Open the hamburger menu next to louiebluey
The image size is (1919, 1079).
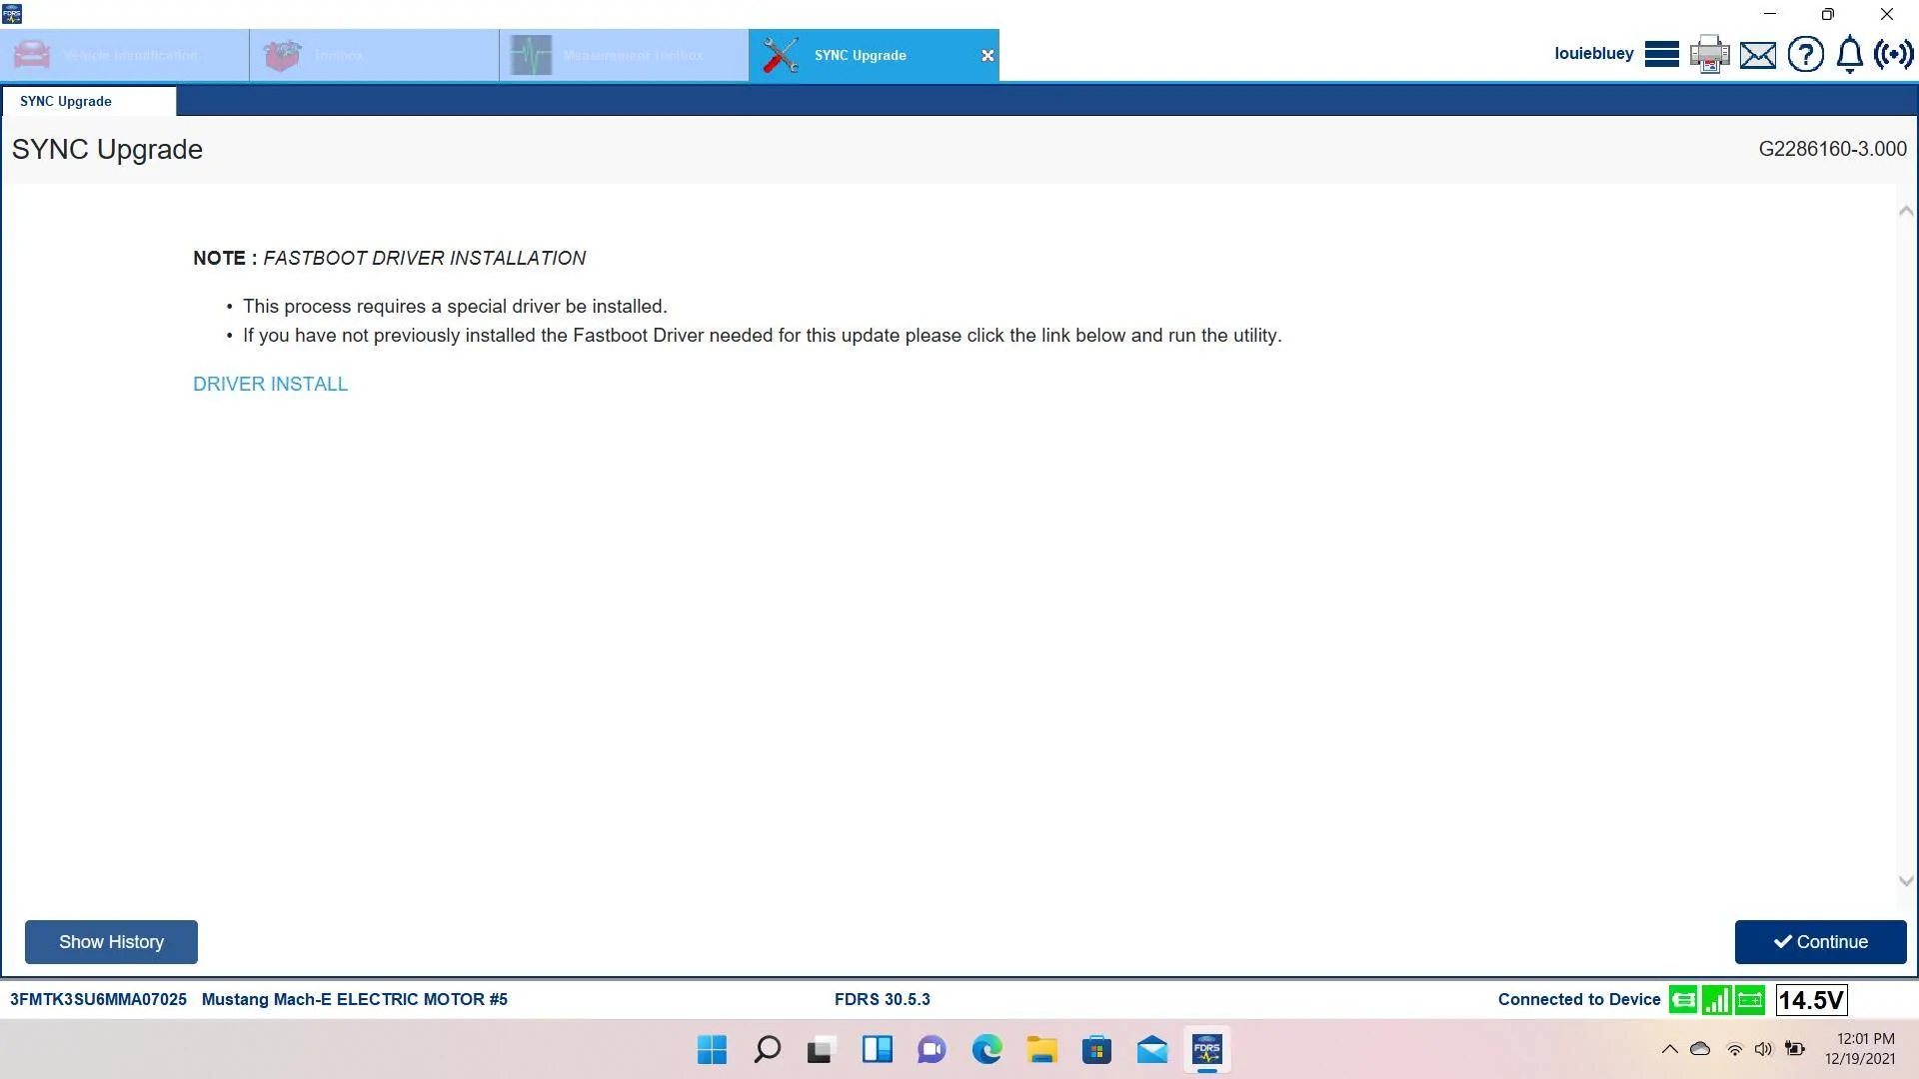(x=1661, y=54)
